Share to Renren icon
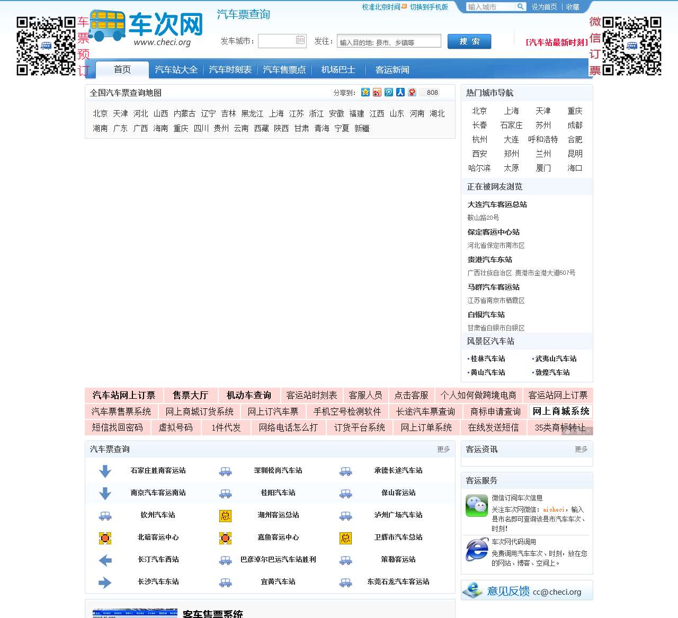The width and height of the screenshot is (678, 618). point(400,92)
